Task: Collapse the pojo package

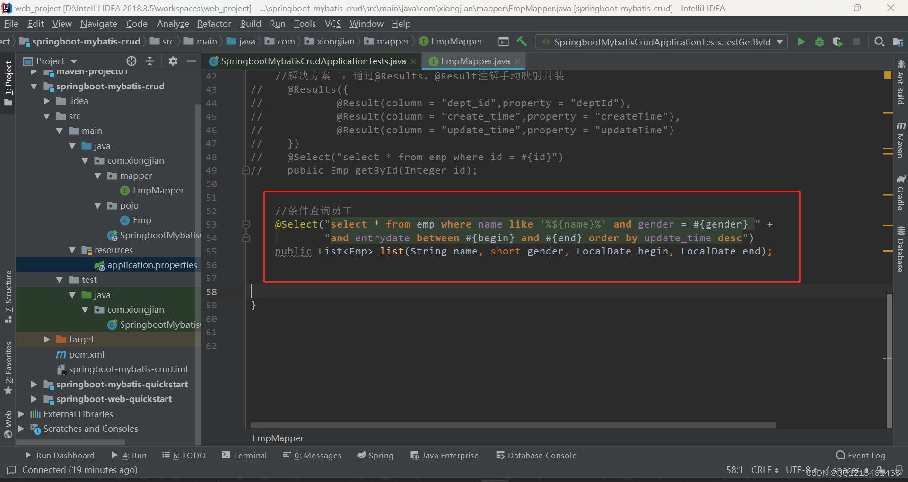Action: coord(98,205)
